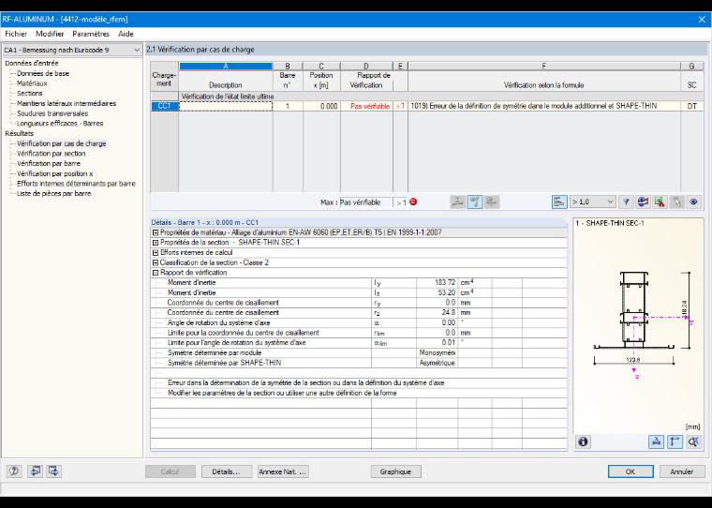This screenshot has height=508, width=712.
Task: Expand Classification de la section row
Action: tap(156, 262)
